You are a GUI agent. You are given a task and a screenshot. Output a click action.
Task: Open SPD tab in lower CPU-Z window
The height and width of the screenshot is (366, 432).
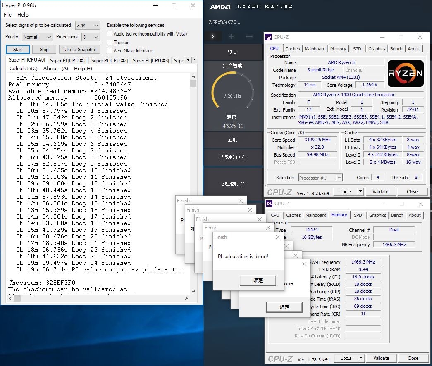[358, 215]
